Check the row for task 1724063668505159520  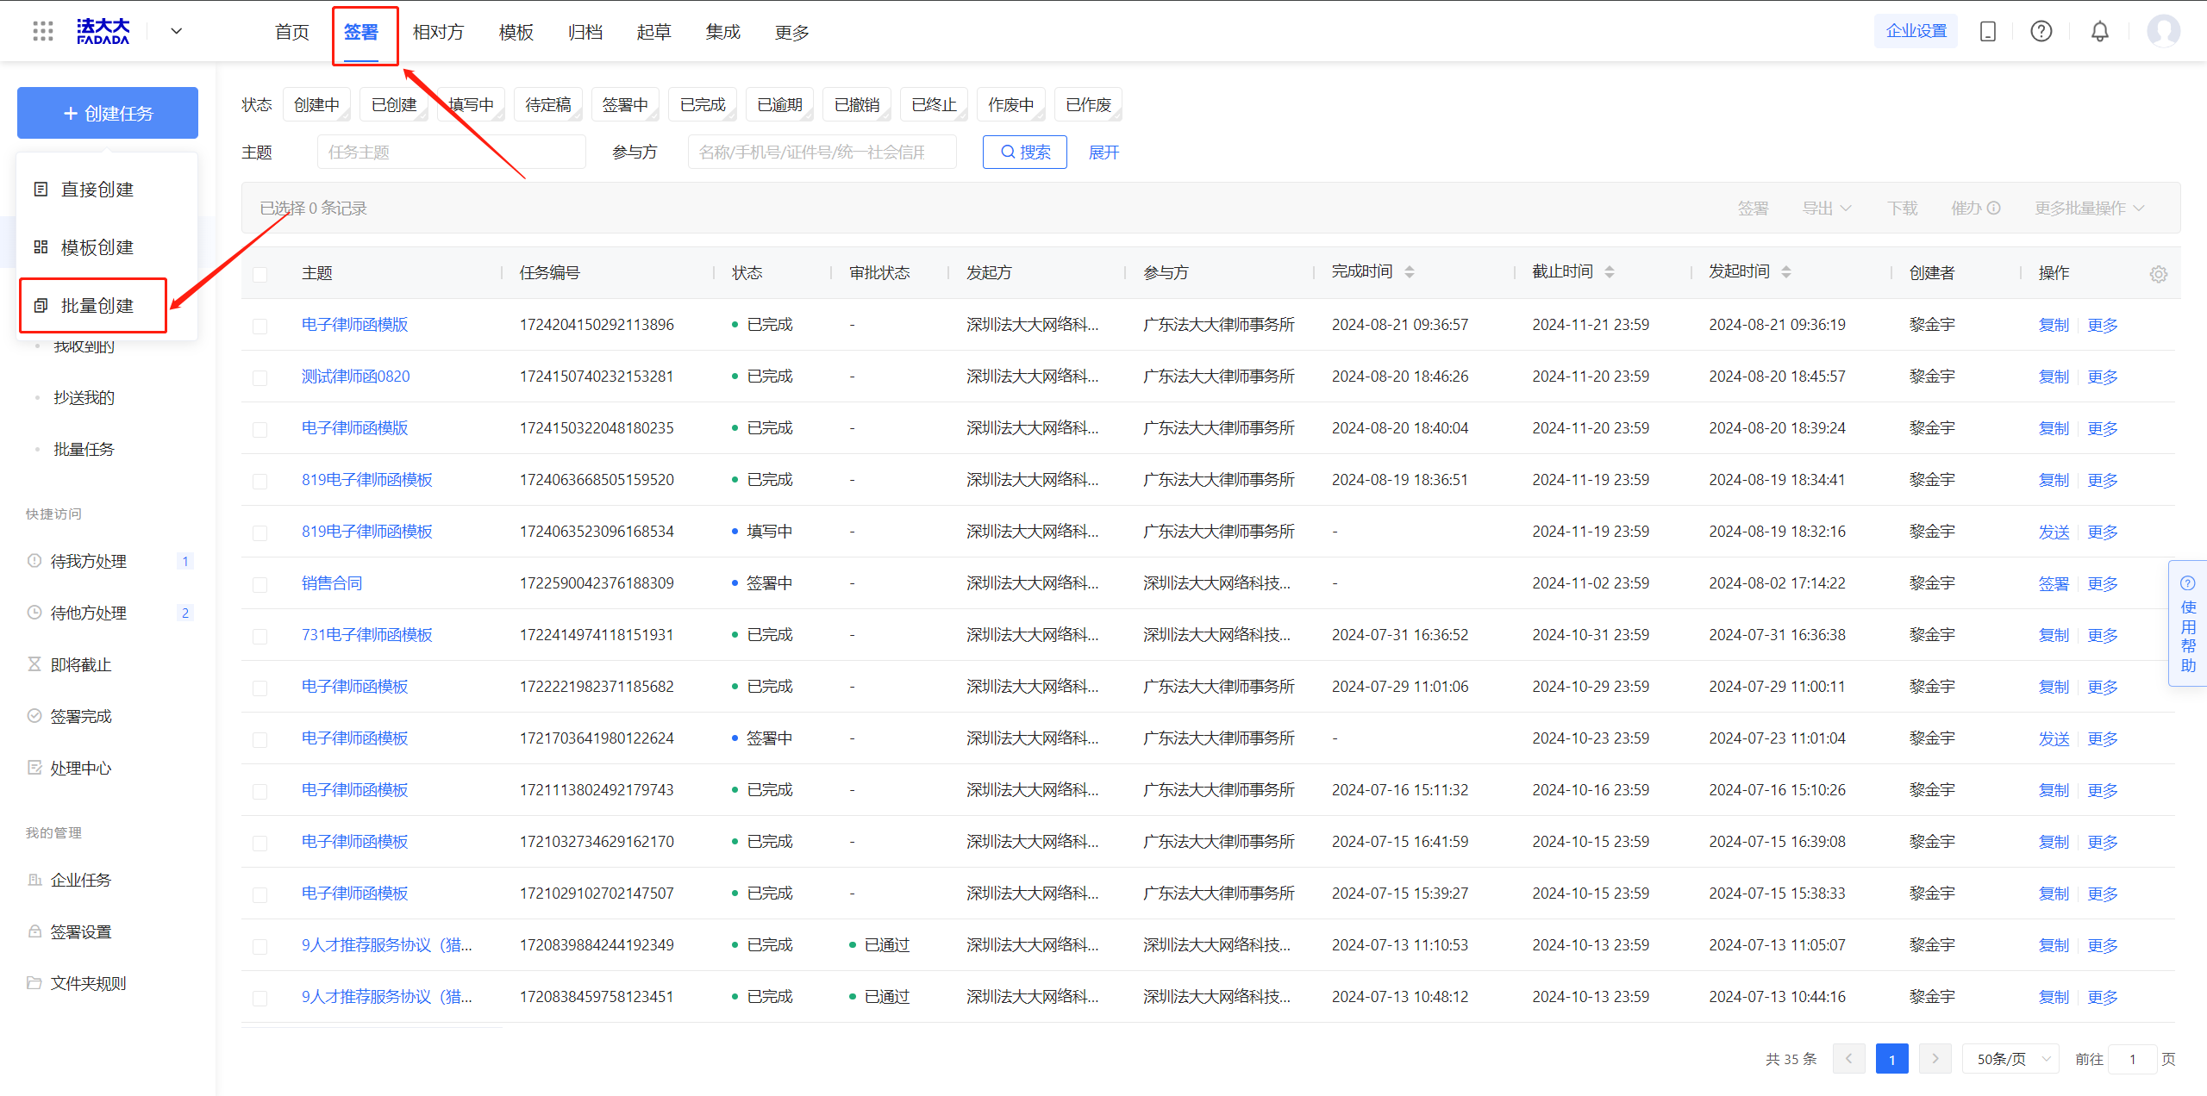coord(259,482)
